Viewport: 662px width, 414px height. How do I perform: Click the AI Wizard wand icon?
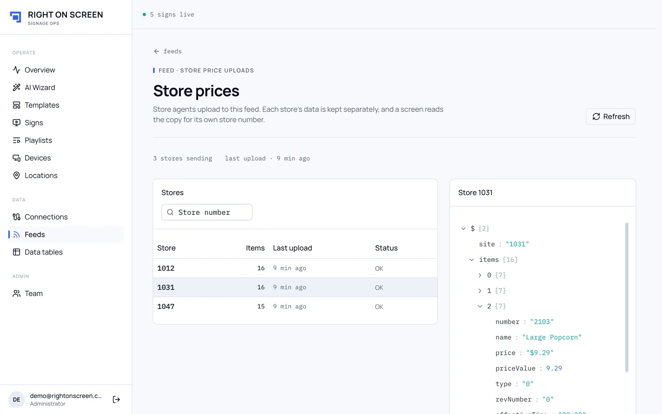click(17, 87)
